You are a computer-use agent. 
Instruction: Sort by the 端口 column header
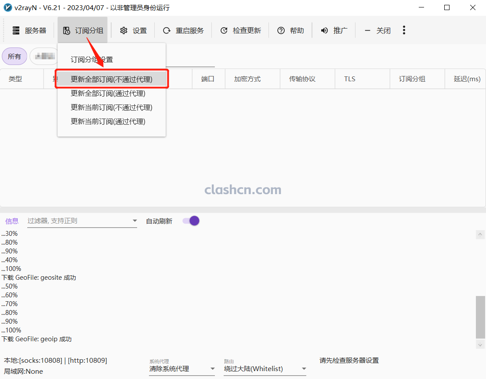coord(209,79)
